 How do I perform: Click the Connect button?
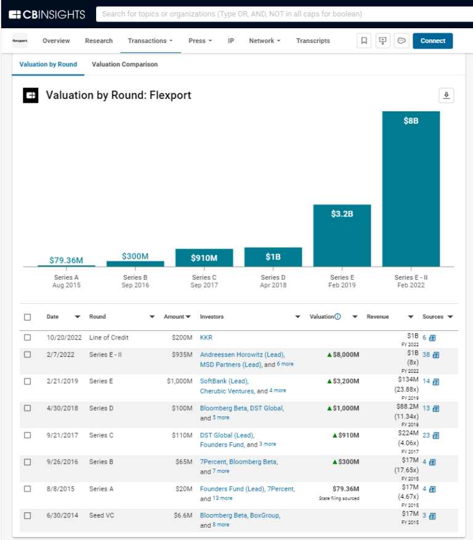433,41
